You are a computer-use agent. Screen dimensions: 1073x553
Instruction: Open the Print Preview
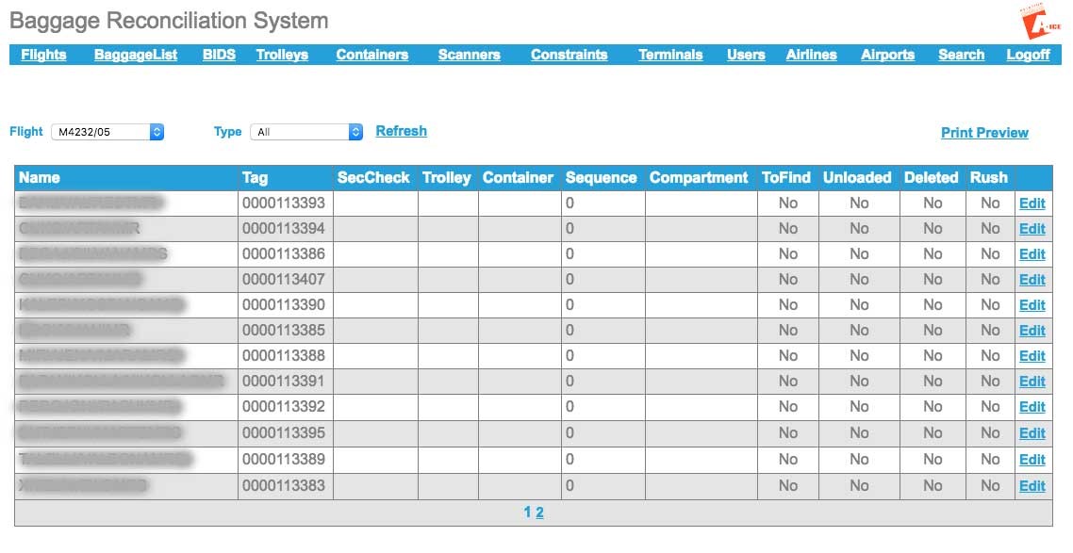point(984,133)
